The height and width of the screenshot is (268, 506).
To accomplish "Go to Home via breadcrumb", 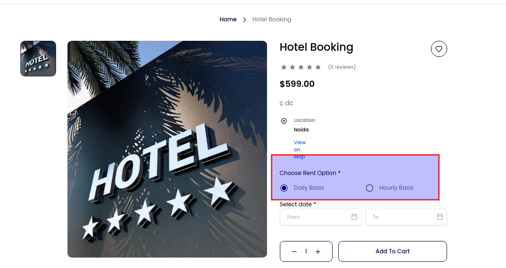I will [228, 19].
